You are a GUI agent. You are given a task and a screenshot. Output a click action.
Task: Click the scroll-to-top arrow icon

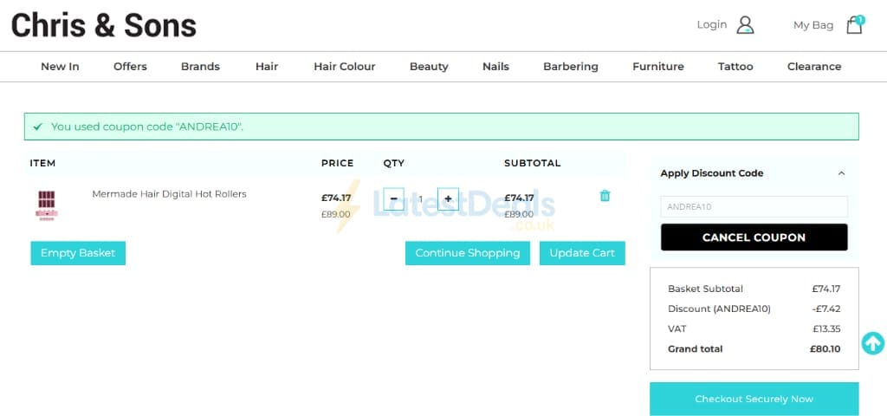coord(873,343)
